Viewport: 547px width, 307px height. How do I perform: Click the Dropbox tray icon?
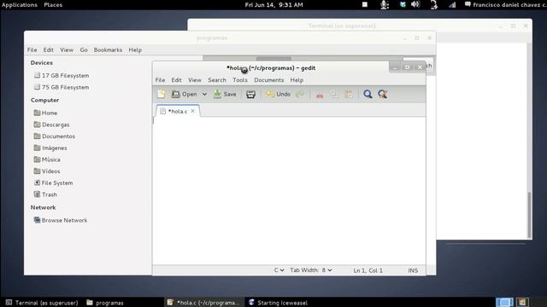[403, 4]
